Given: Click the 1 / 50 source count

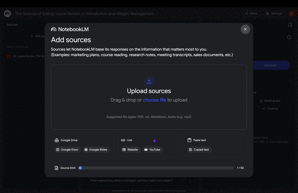Looking at the screenshot, I should point(240,168).
